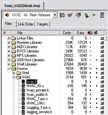Toggle the target dot for Runtime Libraries
The width and height of the screenshot is (108, 115).
pos(90,43)
